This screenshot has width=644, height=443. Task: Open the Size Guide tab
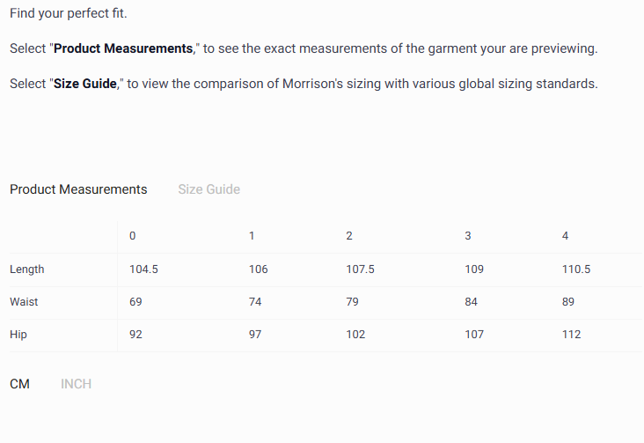pos(209,189)
